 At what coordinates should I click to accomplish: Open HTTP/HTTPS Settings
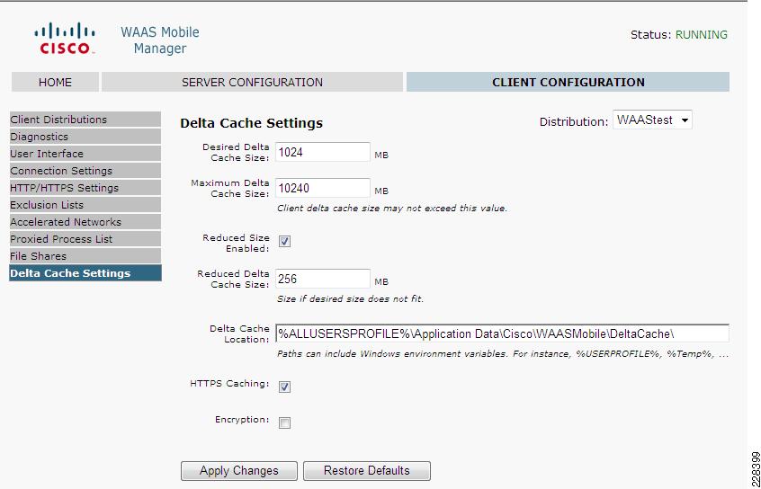pyautogui.click(x=85, y=187)
